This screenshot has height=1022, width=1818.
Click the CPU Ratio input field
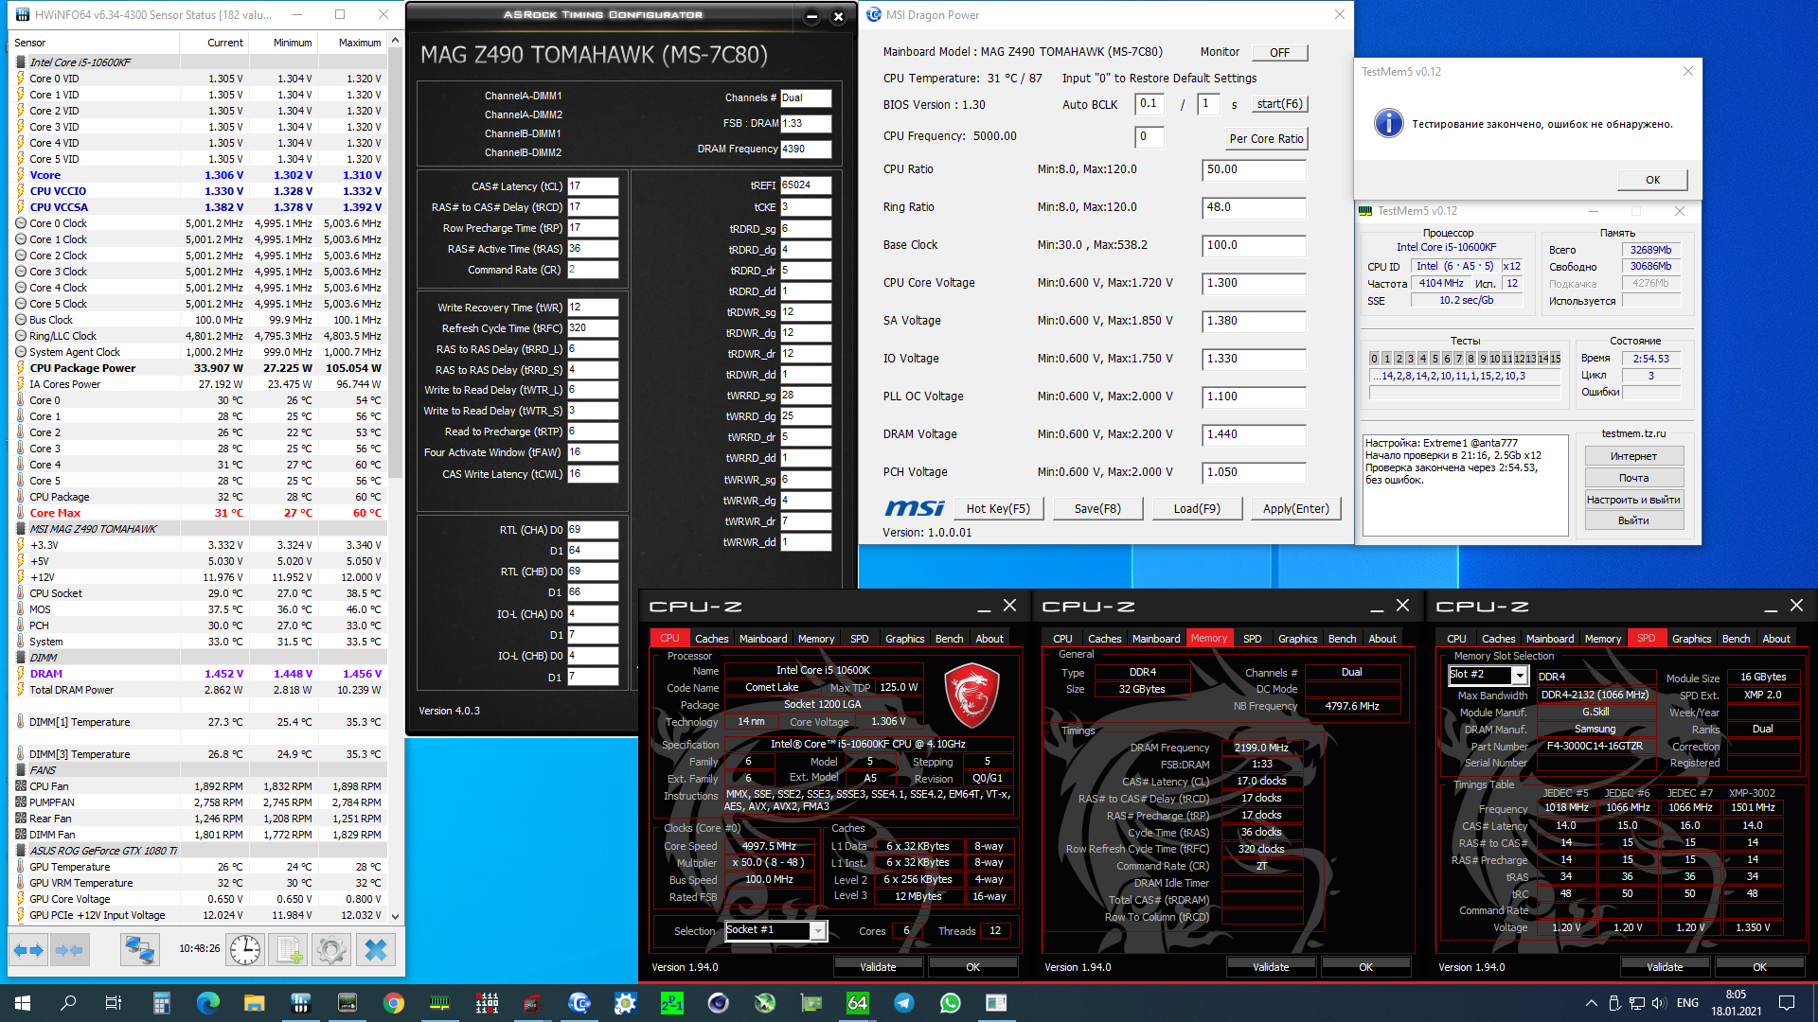(x=1253, y=169)
